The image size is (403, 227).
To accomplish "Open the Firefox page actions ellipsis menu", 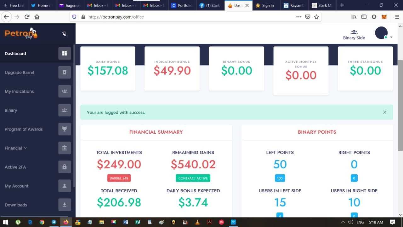I will (299, 17).
